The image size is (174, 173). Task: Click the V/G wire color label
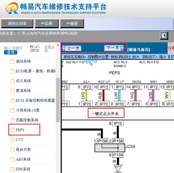pyautogui.click(x=132, y=95)
